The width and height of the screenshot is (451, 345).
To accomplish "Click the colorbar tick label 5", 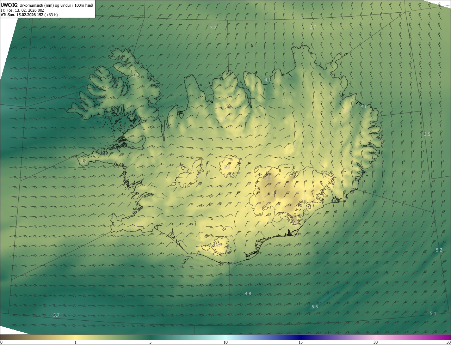I will pos(150,342).
